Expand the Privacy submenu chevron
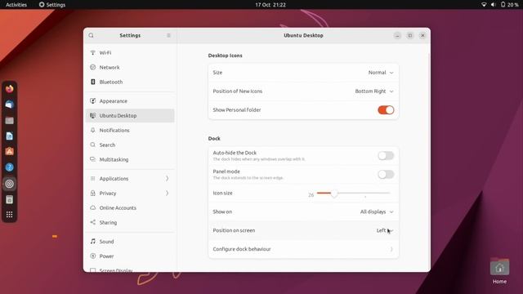The image size is (523, 294). pos(167,194)
